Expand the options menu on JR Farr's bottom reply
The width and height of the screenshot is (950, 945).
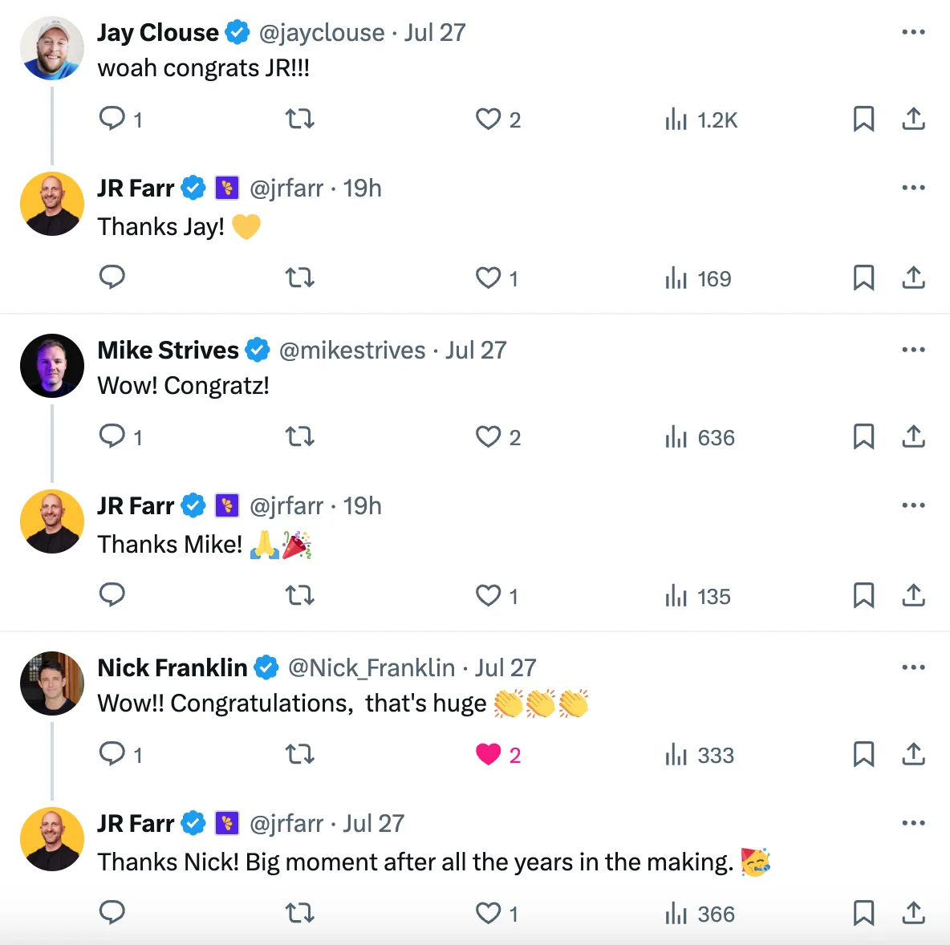[x=913, y=822]
